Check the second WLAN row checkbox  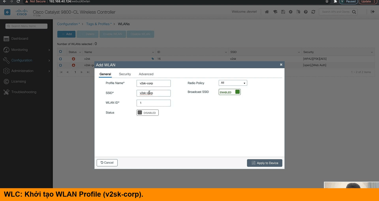pos(60,65)
